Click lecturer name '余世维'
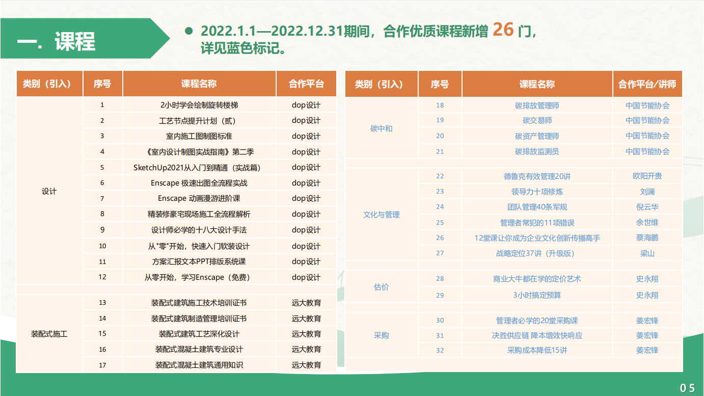The image size is (704, 396). [647, 223]
